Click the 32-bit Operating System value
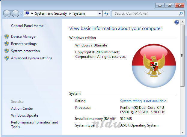Image resolution: width=187 pixels, height=137 pixels. tap(139, 125)
